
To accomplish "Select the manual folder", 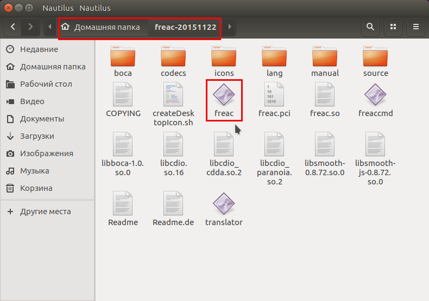I will pyautogui.click(x=325, y=61).
